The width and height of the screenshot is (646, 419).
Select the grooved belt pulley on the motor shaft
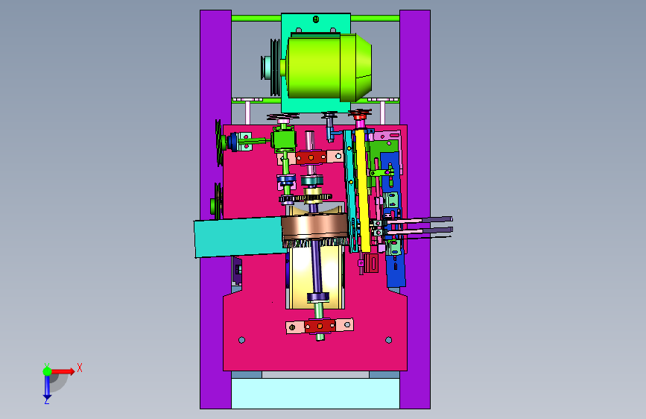point(275,67)
